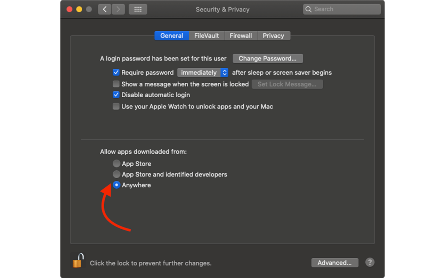Enable Apple Watch unlock checkbox

tap(116, 107)
